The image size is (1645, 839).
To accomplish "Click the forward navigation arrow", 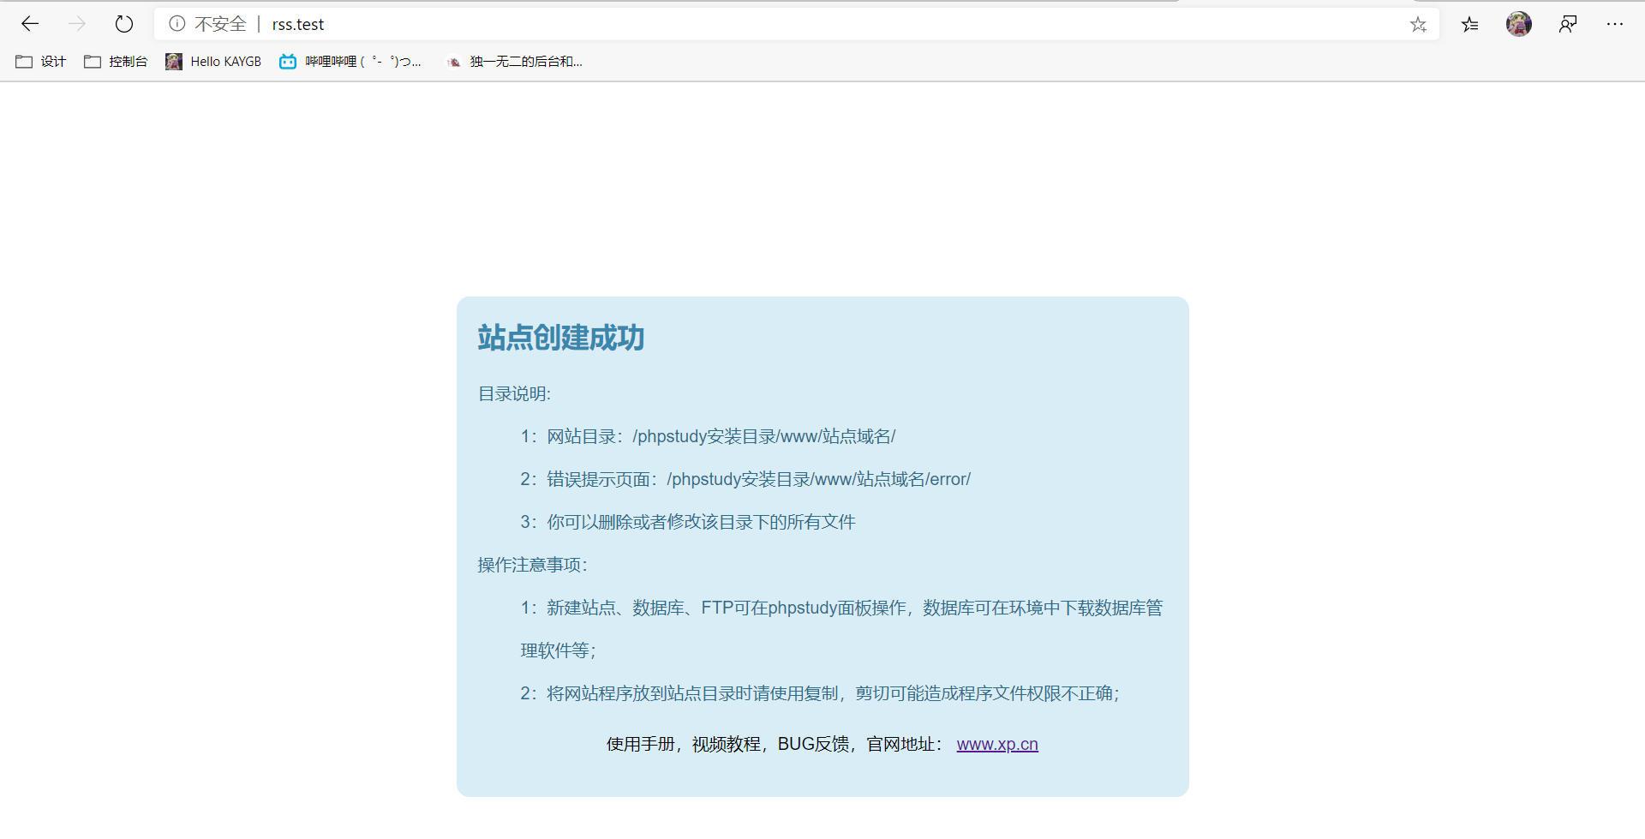I will (77, 24).
